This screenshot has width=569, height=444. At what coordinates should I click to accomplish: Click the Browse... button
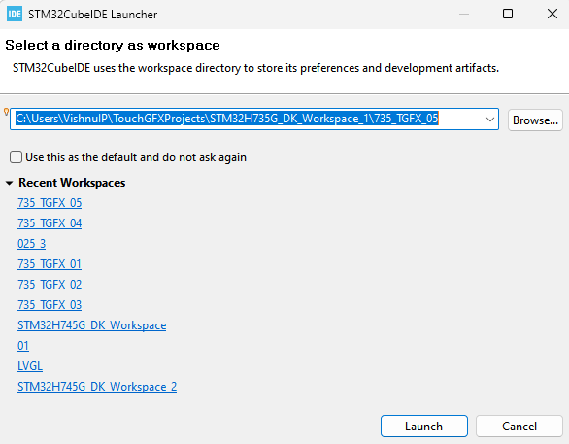click(535, 120)
